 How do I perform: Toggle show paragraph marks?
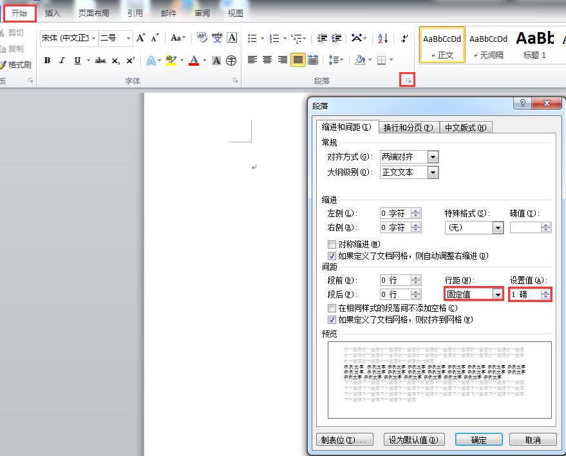404,38
